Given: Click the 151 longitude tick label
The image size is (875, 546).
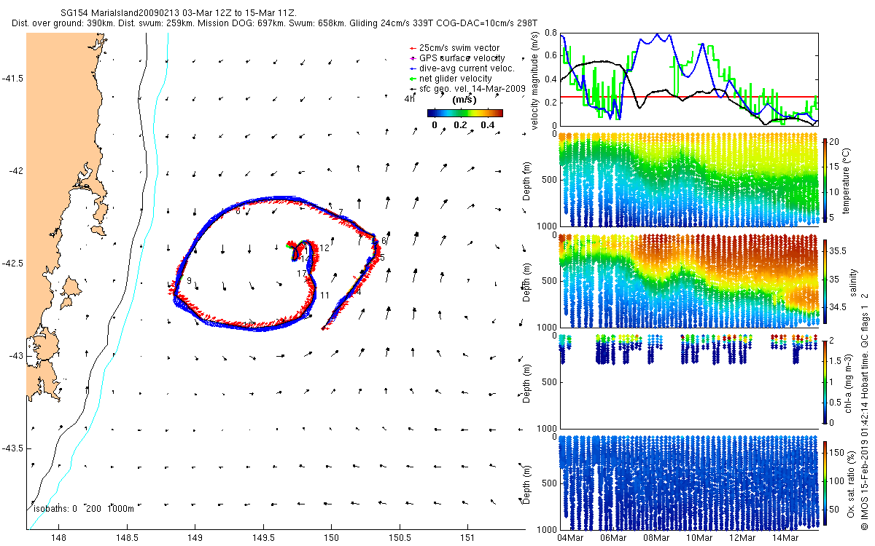Looking at the screenshot, I should coord(467,537).
